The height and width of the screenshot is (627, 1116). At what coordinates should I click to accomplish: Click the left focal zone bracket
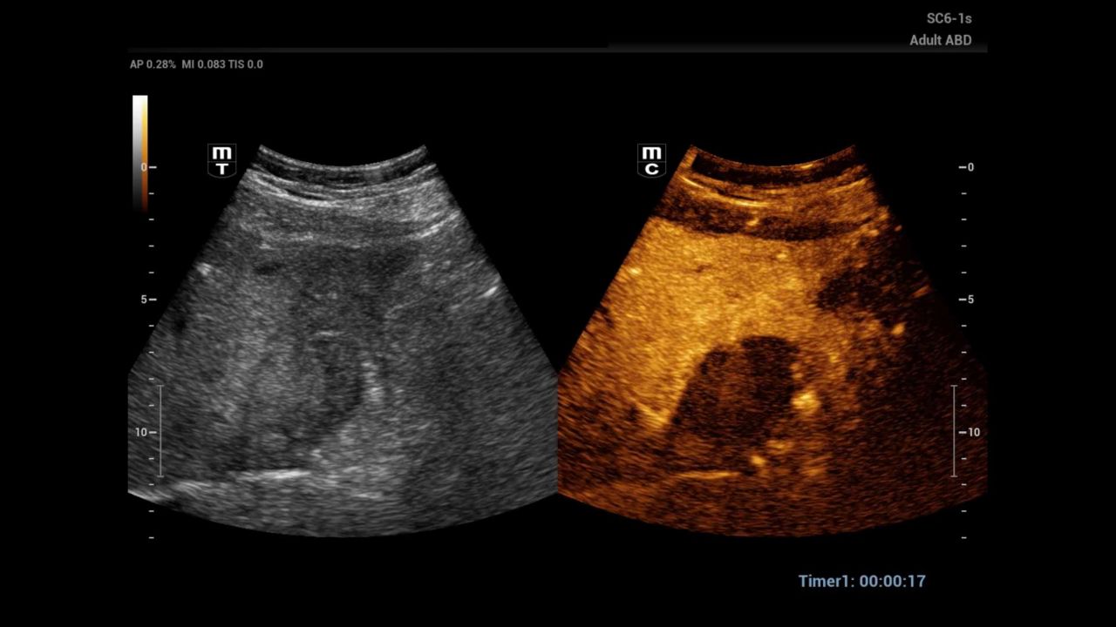click(x=160, y=430)
